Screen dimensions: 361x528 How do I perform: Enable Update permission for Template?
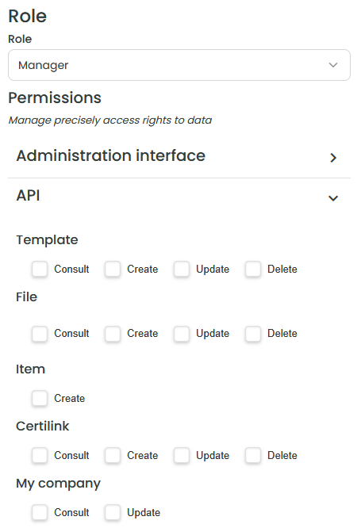click(182, 269)
